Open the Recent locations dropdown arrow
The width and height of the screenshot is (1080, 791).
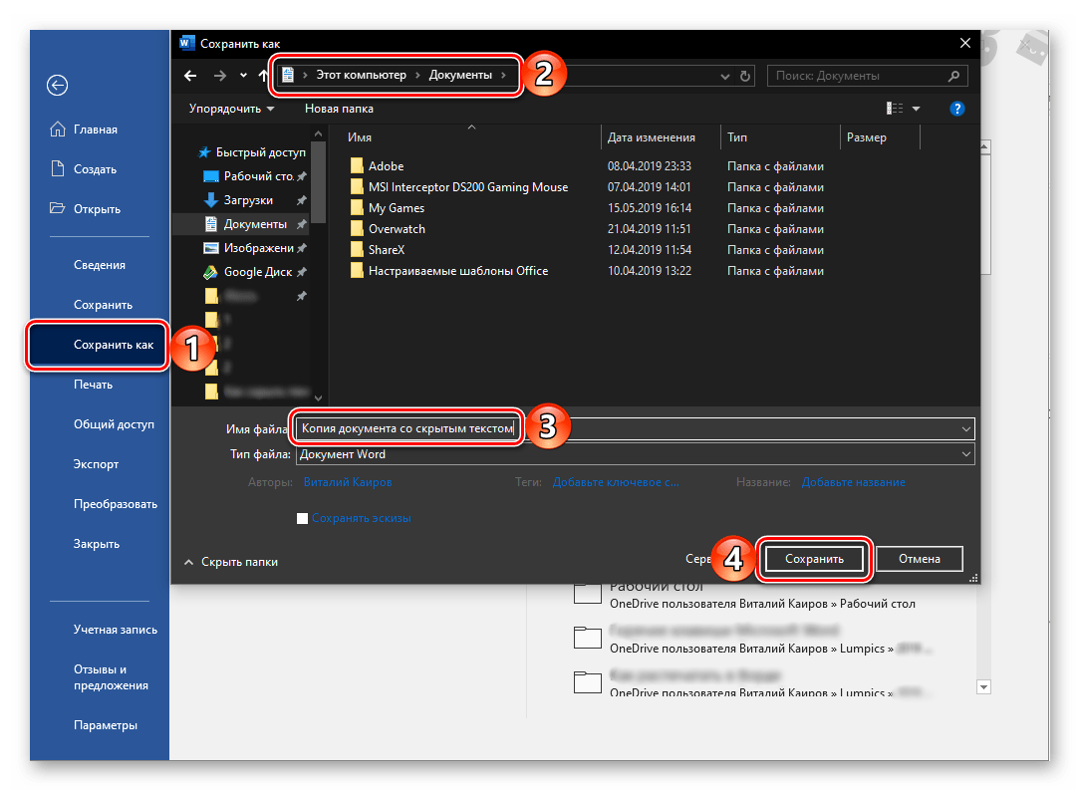coord(244,76)
